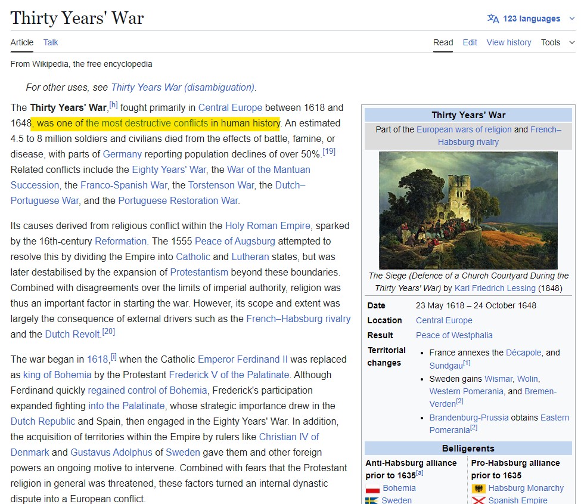
Task: Open The Siege painting thumbnail
Action: coord(468,211)
